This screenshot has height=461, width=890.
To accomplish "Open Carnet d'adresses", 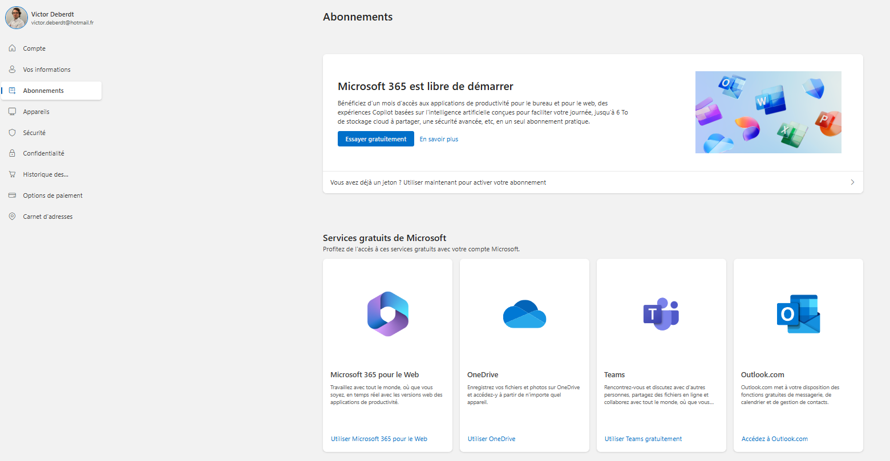I will click(x=51, y=217).
